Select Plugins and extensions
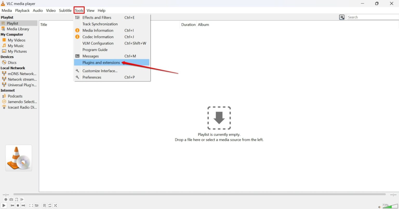Viewport: 399px width, 209px height. tap(101, 62)
